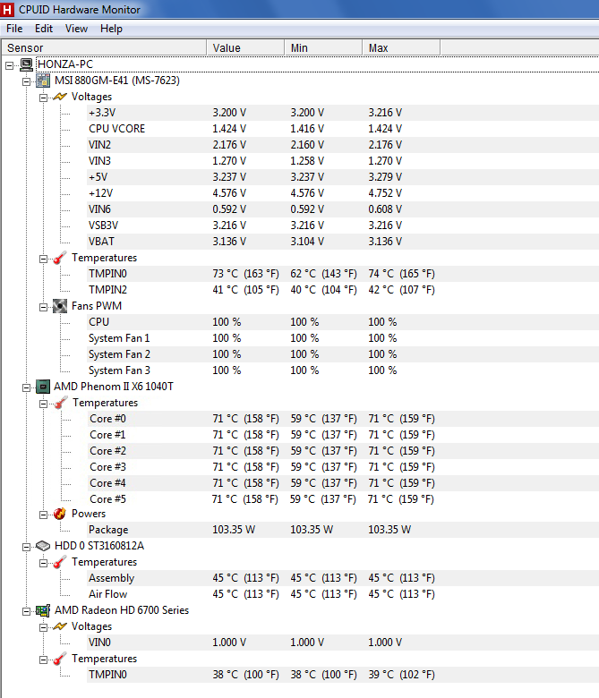Image resolution: width=599 pixels, height=698 pixels.
Task: Click the 39 °C (102 °F) max value
Action: (401, 675)
